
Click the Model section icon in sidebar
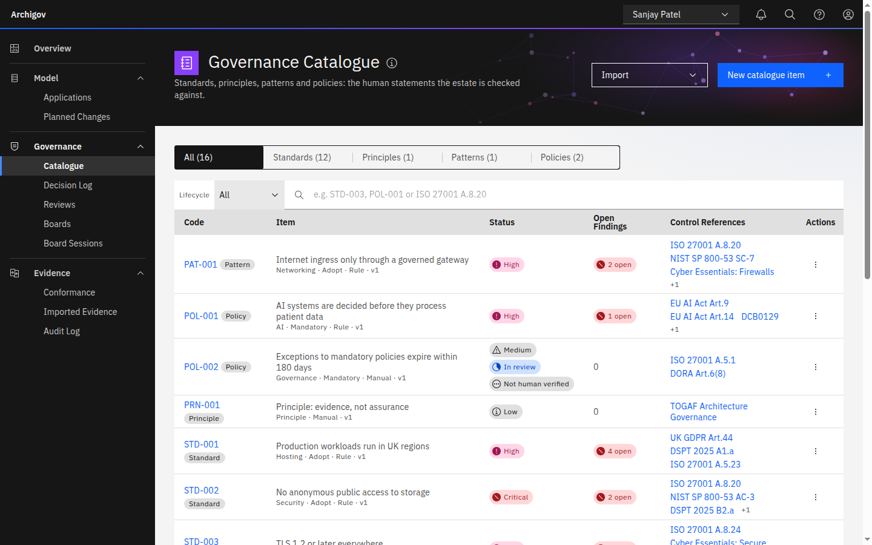point(15,78)
